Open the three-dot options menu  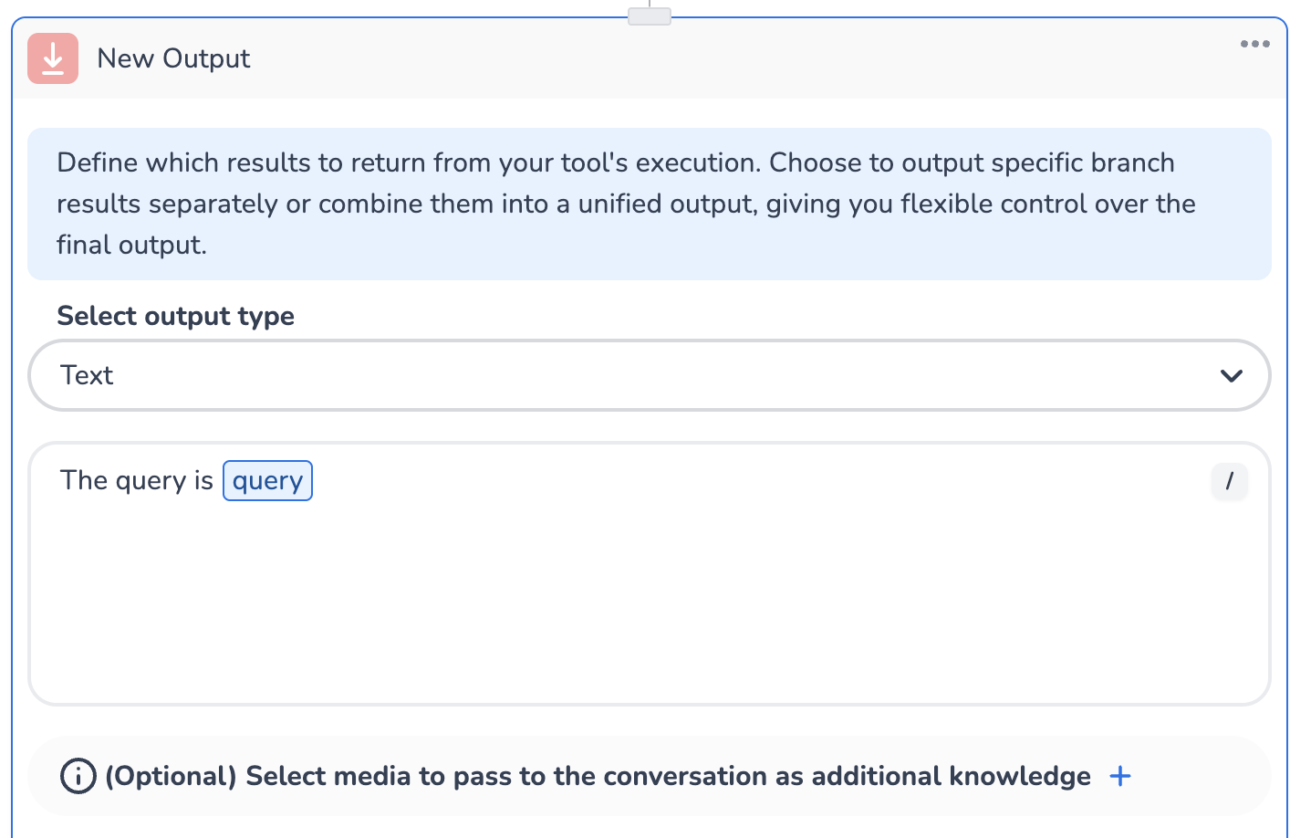tap(1254, 44)
